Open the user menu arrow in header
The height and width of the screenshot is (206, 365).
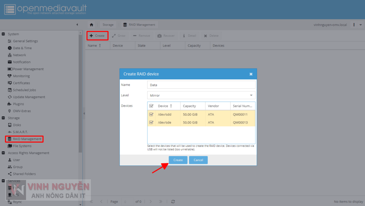point(360,25)
